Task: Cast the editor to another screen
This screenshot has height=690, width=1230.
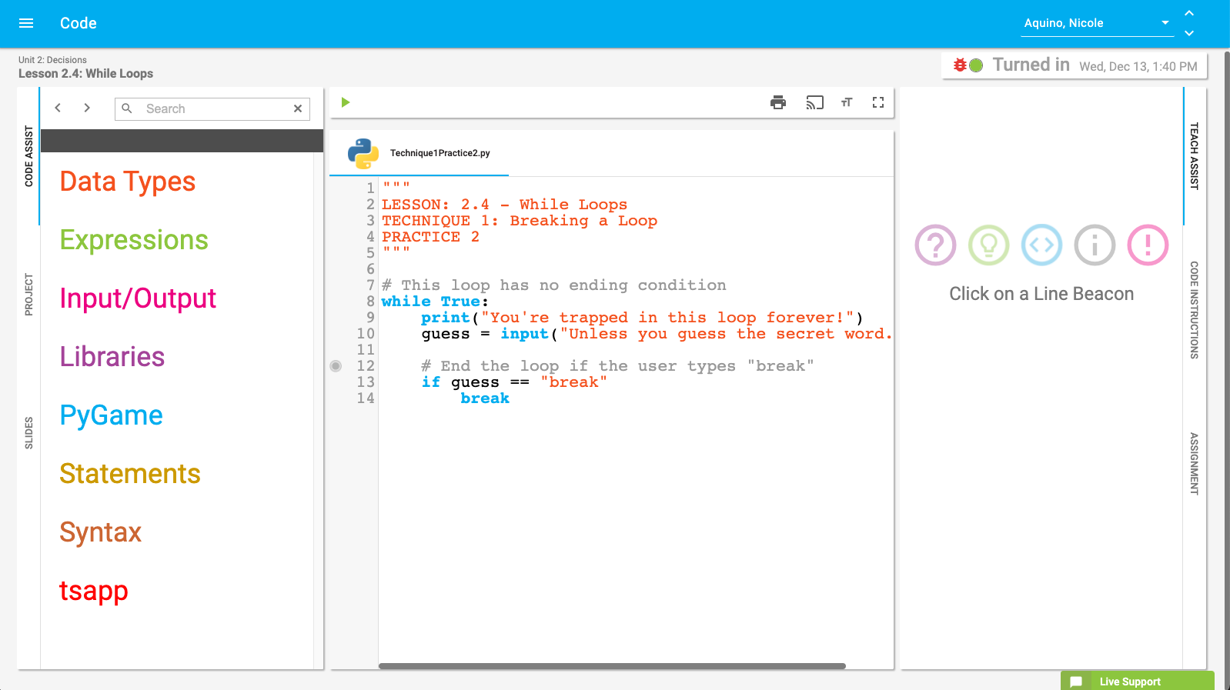Action: [x=814, y=102]
